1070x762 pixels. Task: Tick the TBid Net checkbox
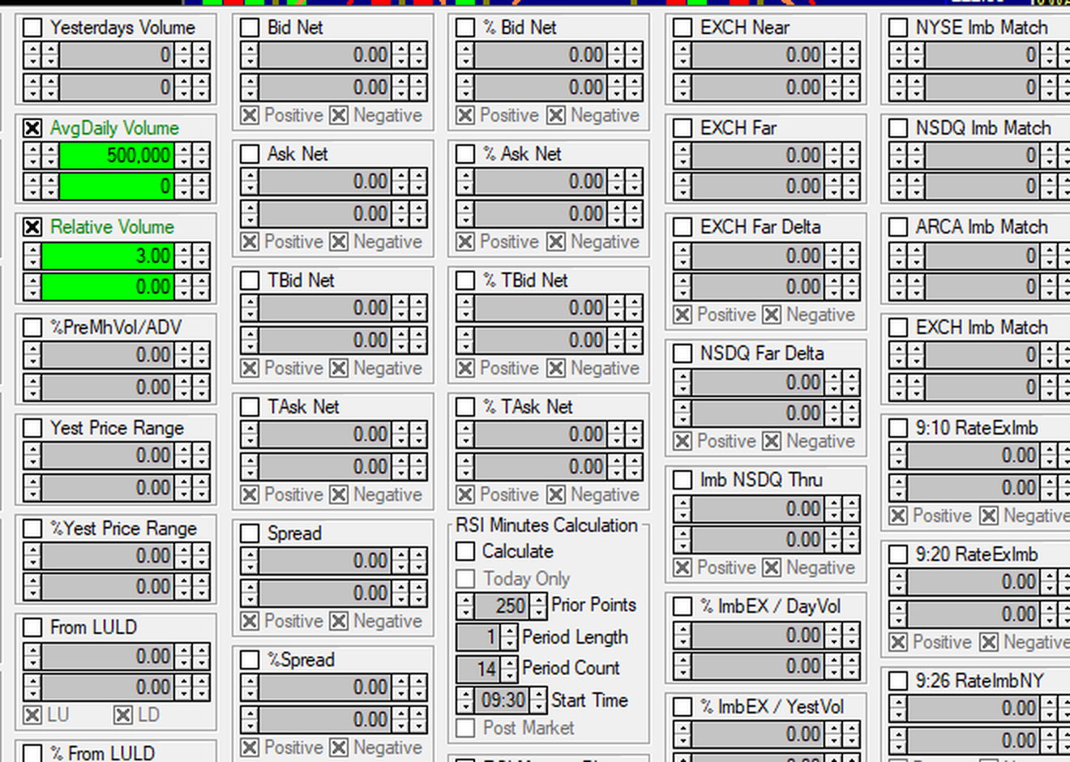coord(250,280)
